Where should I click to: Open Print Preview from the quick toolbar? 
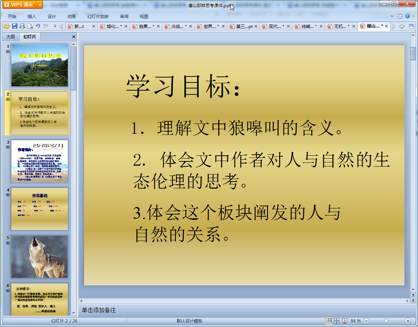tap(30, 26)
